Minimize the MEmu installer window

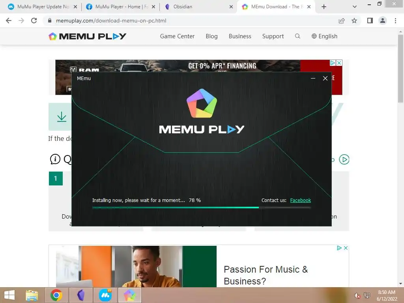tap(313, 79)
